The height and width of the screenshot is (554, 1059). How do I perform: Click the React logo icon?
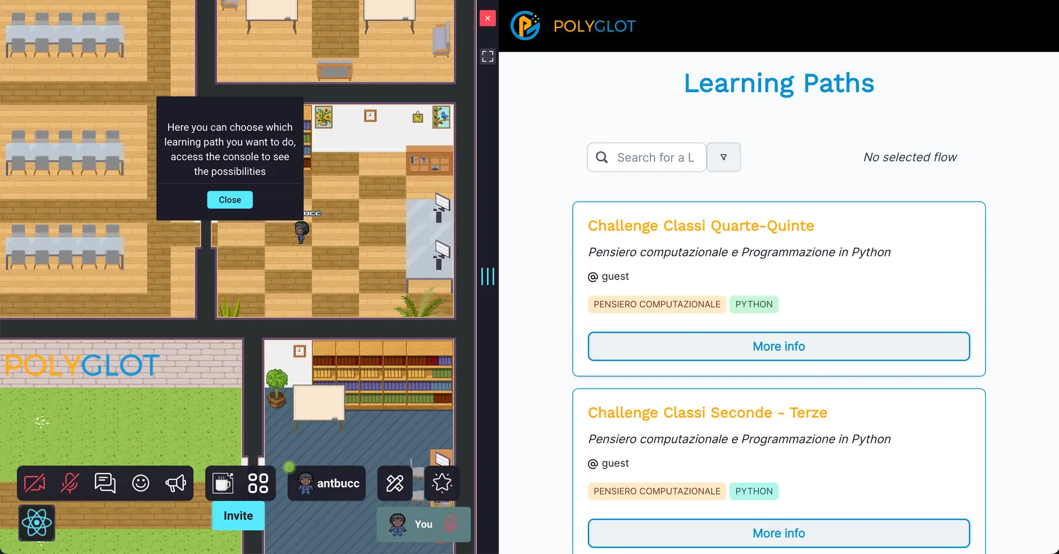tap(36, 522)
